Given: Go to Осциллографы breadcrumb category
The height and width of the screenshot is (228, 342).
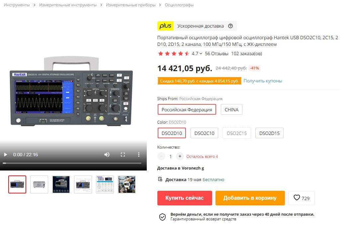Looking at the screenshot, I should 179,5.
